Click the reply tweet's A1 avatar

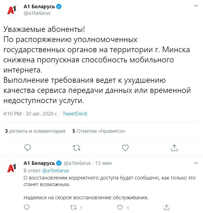[12, 167]
